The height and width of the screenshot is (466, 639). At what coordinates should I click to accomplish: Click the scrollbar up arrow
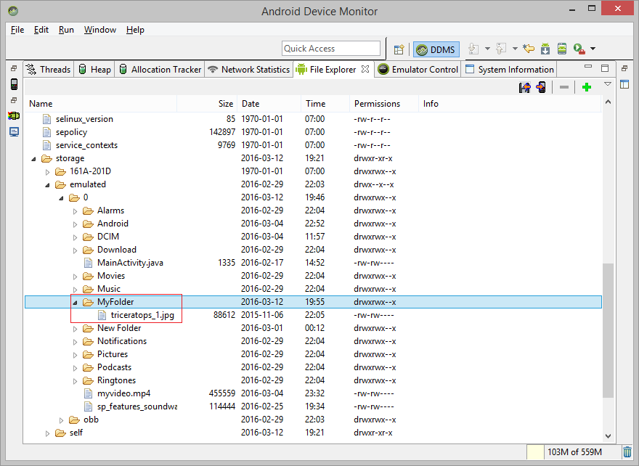tap(608, 102)
